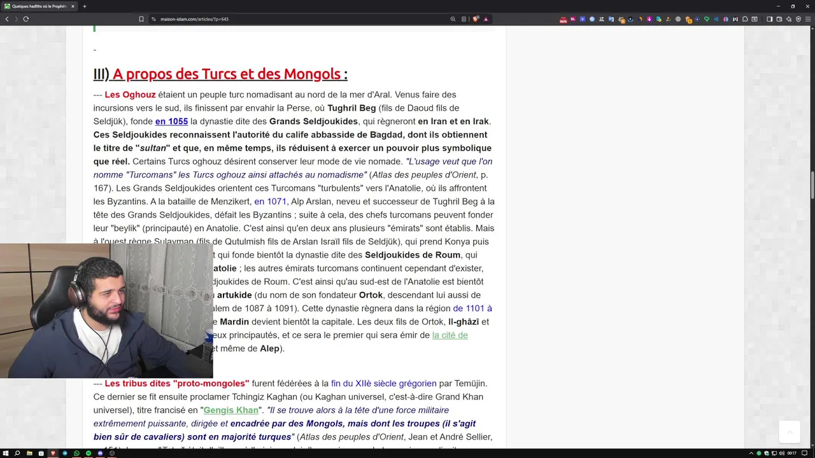Click the bold text 'Grands Seldjoukides'
This screenshot has width=815, height=458.
coord(313,121)
